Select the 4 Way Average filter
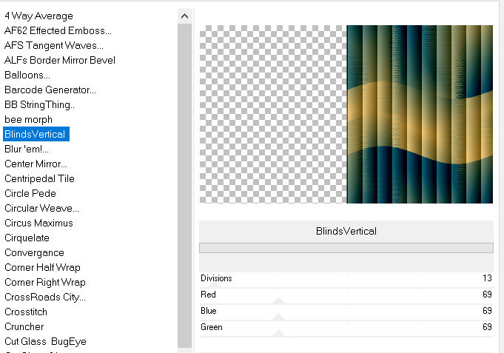The image size is (504, 353). 38,16
